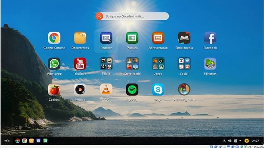Open the YouTube app icon

click(x=80, y=64)
